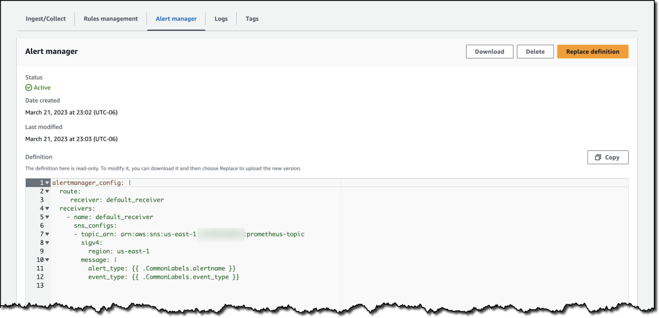The width and height of the screenshot is (659, 318).
Task: Click line number 11 in the gutter
Action: point(41,269)
